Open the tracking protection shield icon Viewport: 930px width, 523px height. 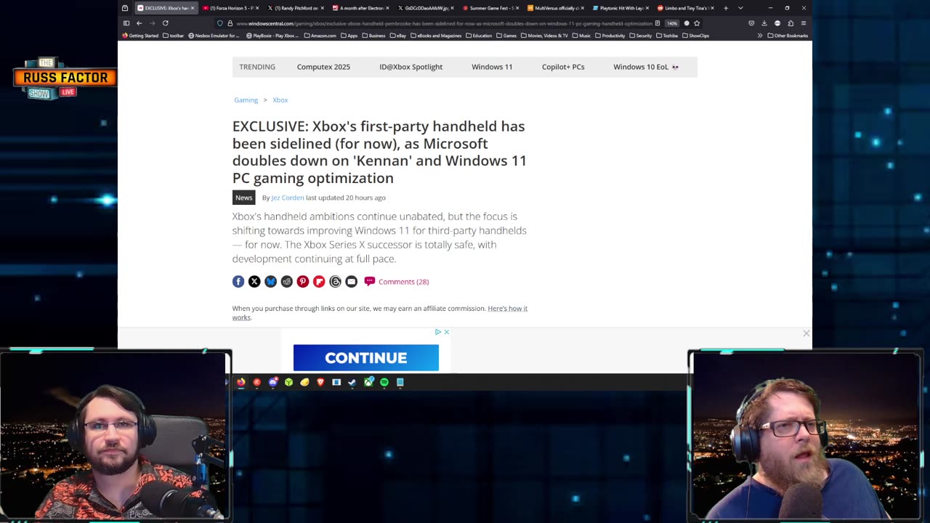[220, 23]
